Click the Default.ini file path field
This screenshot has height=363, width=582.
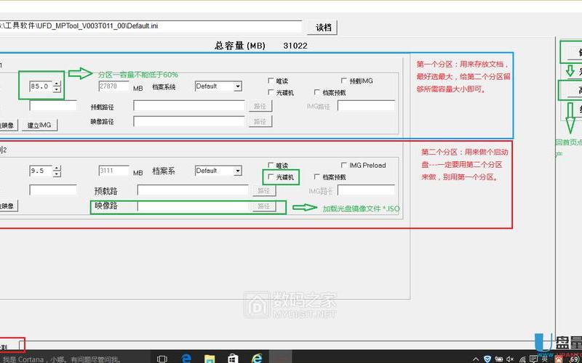click(x=151, y=26)
